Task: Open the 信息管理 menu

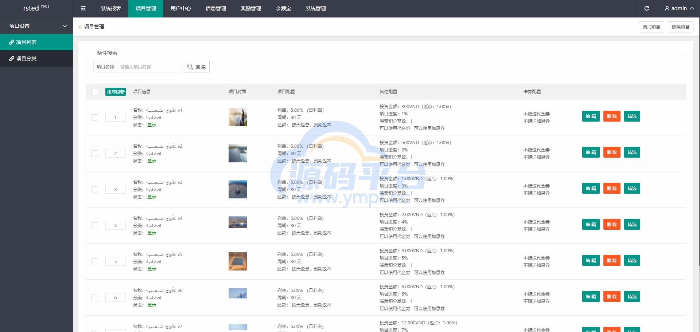Action: [216, 8]
